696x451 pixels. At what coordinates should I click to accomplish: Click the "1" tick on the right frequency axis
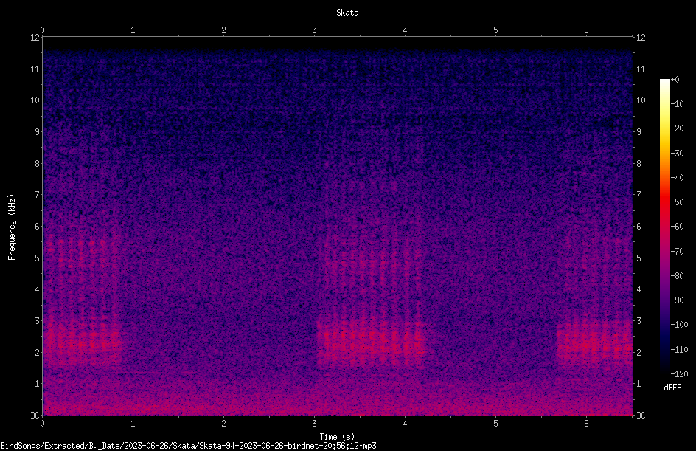pyautogui.click(x=638, y=384)
